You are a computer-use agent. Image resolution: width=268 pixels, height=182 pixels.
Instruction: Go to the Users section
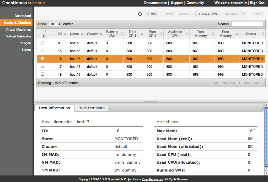[26, 50]
